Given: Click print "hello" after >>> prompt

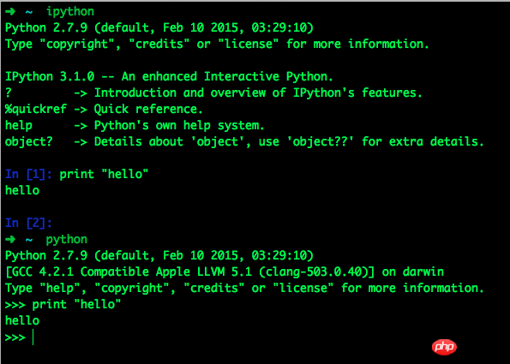Looking at the screenshot, I should click(76, 305).
